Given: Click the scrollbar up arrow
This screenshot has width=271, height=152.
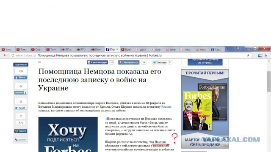Looking at the screenshot, I should coord(269,61).
